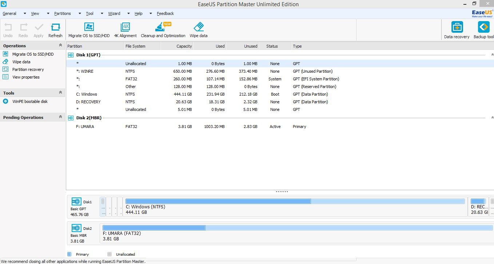The image size is (494, 264).
Task: Click the EaseUS logo at top right
Action: [x=482, y=13]
